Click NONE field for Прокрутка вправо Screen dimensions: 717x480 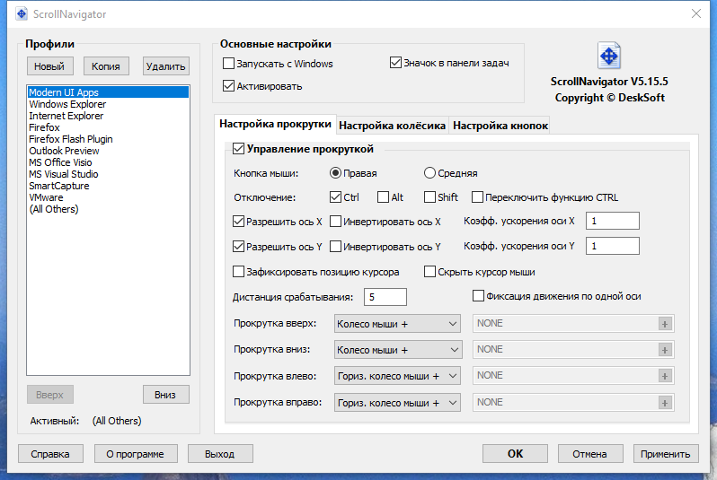click(565, 402)
